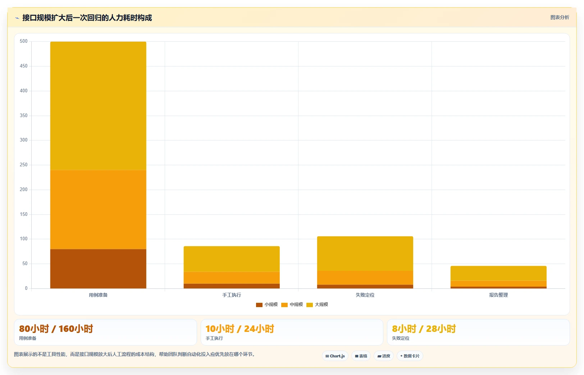The width and height of the screenshot is (584, 375).
Task: Toggle the 小规模 legend entry
Action: pos(267,305)
